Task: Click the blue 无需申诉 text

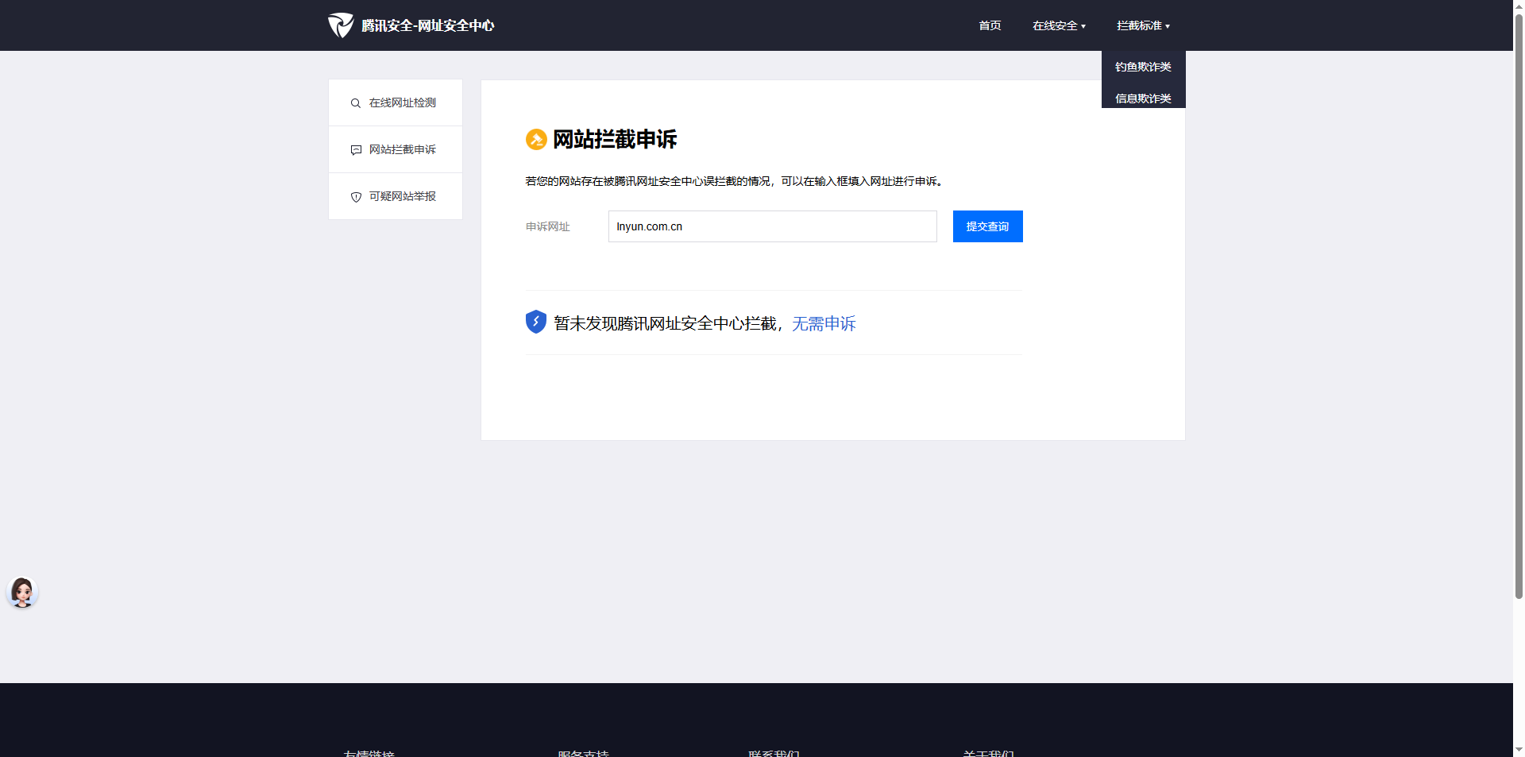Action: [x=824, y=323]
